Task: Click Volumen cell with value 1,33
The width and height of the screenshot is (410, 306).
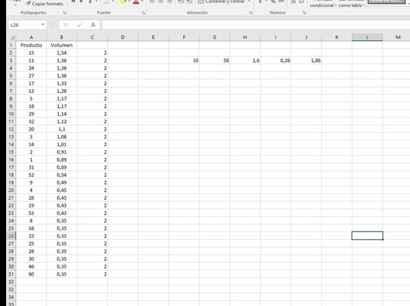Action: pyautogui.click(x=61, y=83)
